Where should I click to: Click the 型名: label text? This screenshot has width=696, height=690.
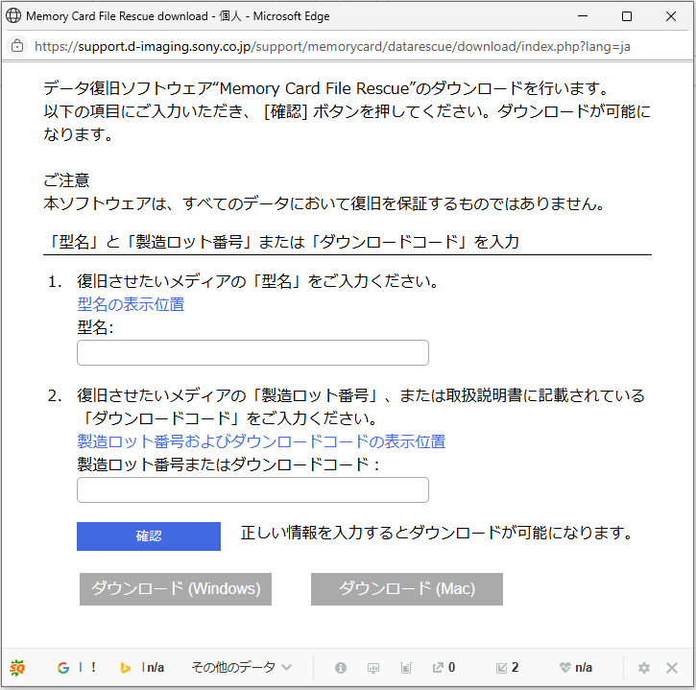pyautogui.click(x=95, y=328)
